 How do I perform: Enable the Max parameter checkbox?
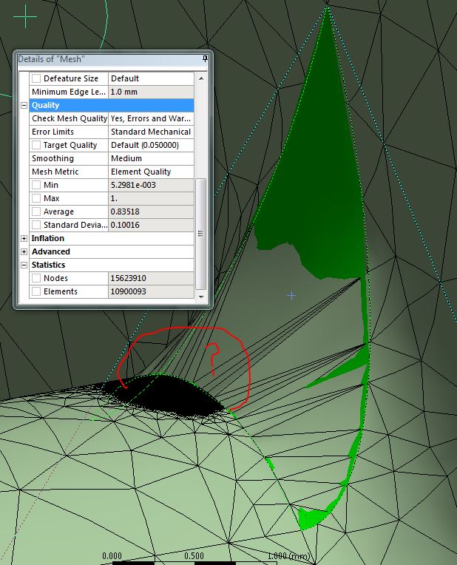[x=36, y=198]
